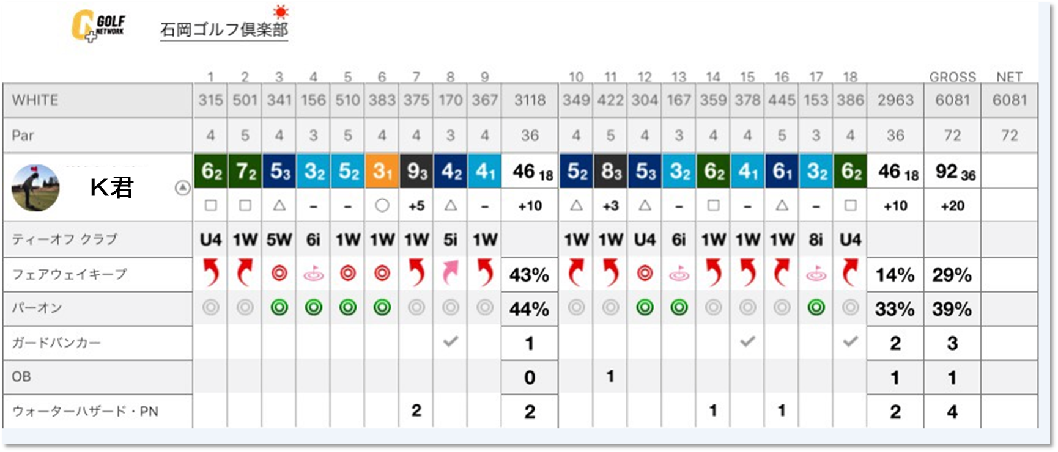
Task: Toggle hole 17 par-on green circle
Action: pos(816,307)
